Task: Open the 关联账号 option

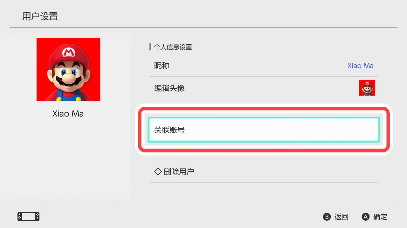Action: (x=264, y=130)
